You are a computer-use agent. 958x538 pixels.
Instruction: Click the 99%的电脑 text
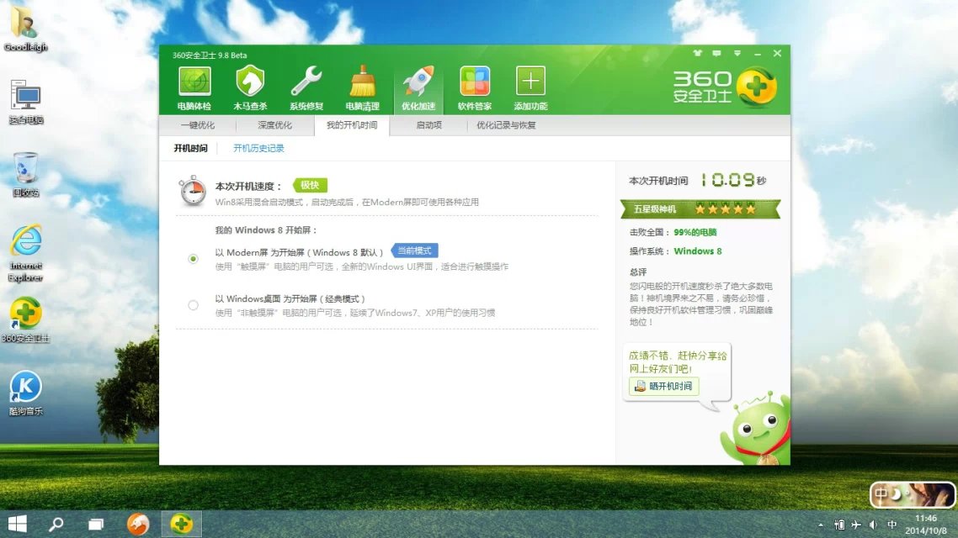click(x=695, y=232)
